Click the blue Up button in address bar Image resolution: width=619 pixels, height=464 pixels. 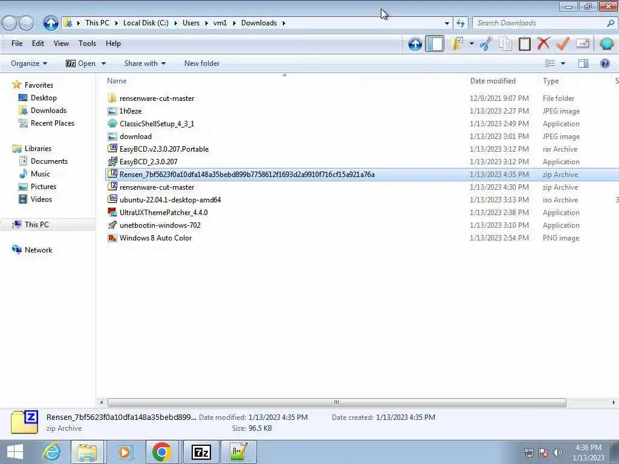[51, 23]
